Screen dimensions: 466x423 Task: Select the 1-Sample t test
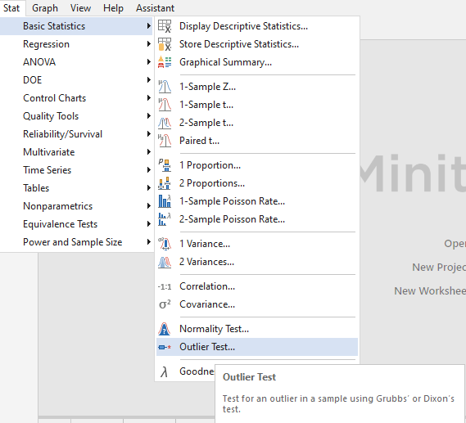click(x=257, y=105)
